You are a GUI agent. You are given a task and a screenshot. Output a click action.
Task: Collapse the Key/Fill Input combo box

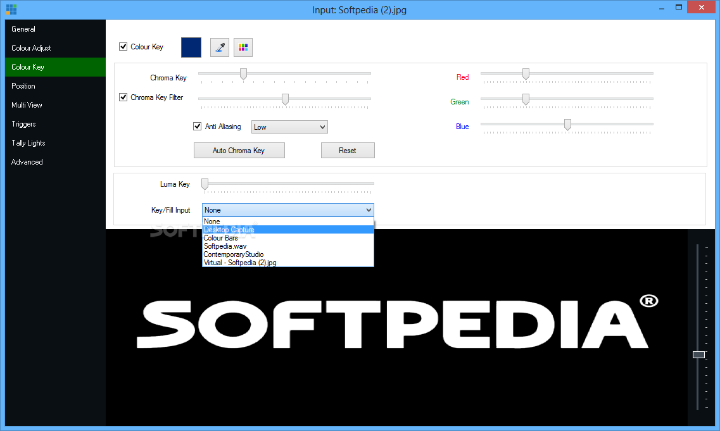[x=288, y=209]
